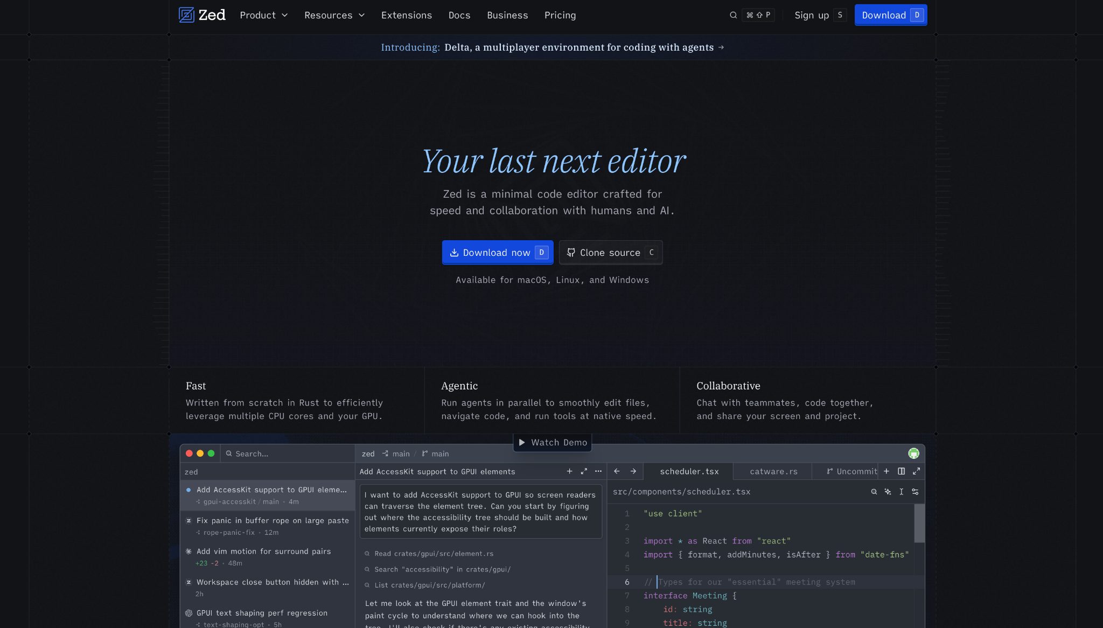The height and width of the screenshot is (628, 1103).
Task: Select the 'Add AccessKit support to GPUI eleme...' thread
Action: (268, 495)
